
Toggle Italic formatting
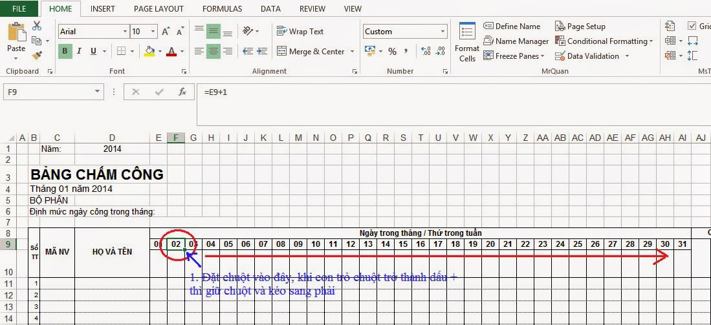tap(79, 51)
